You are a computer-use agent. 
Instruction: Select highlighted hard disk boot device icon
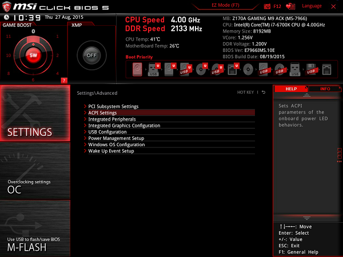(137, 70)
